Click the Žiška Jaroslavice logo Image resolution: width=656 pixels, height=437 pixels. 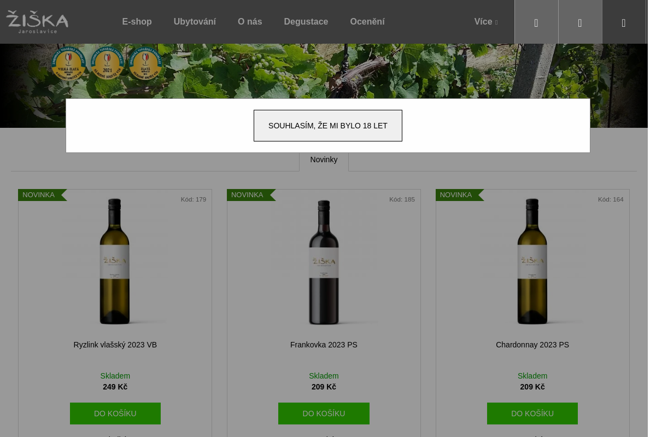click(x=37, y=22)
